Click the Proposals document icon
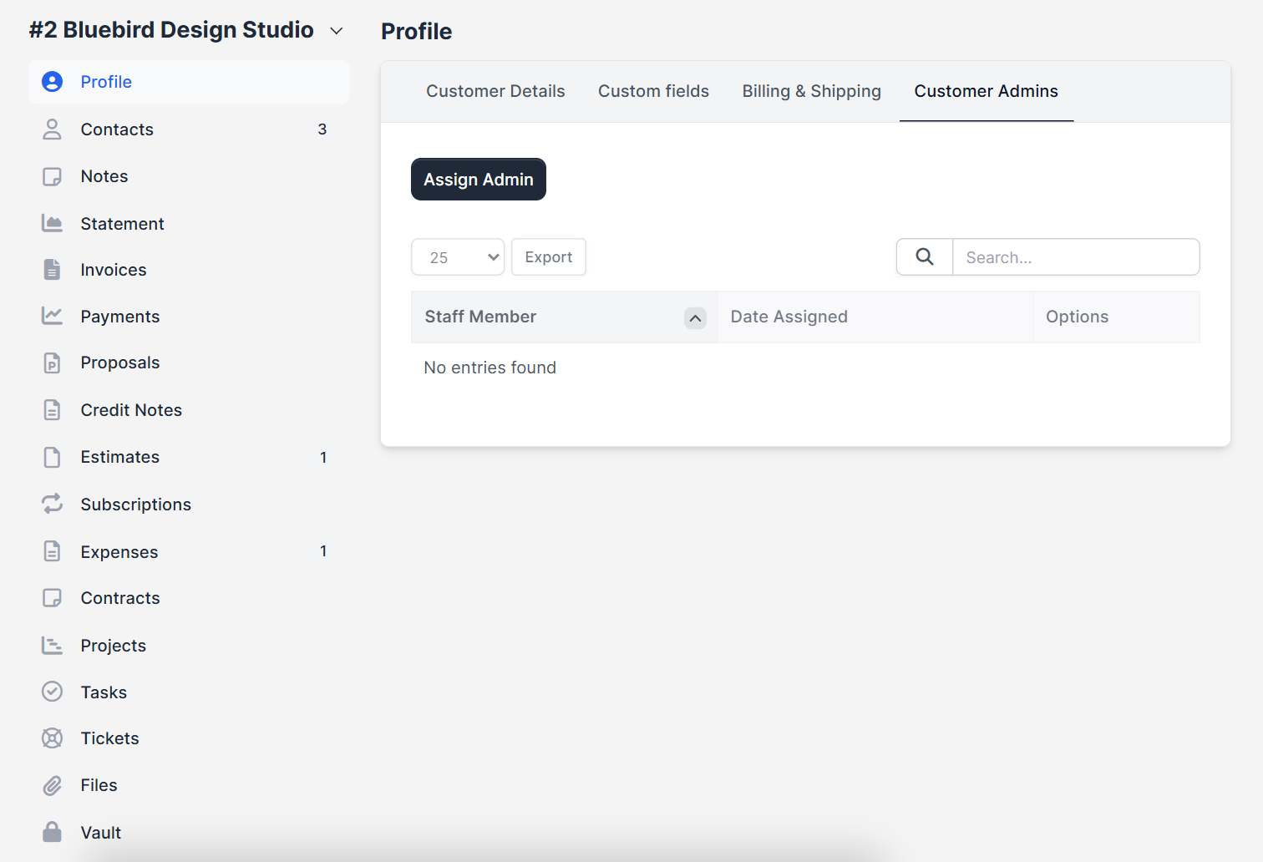This screenshot has height=862, width=1263. point(52,363)
